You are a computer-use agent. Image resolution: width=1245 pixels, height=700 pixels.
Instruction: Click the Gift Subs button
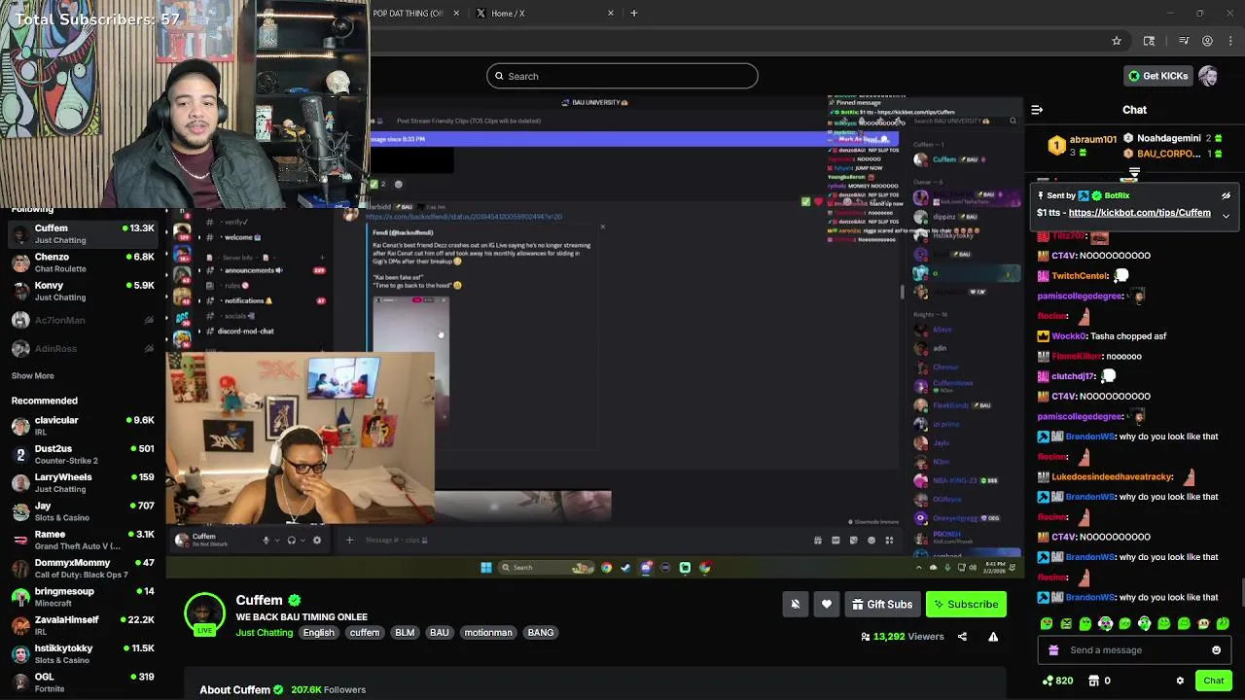click(882, 604)
